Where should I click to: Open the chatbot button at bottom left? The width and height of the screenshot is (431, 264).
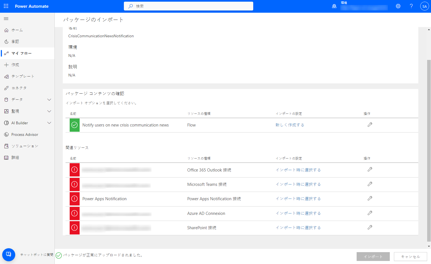click(x=9, y=255)
